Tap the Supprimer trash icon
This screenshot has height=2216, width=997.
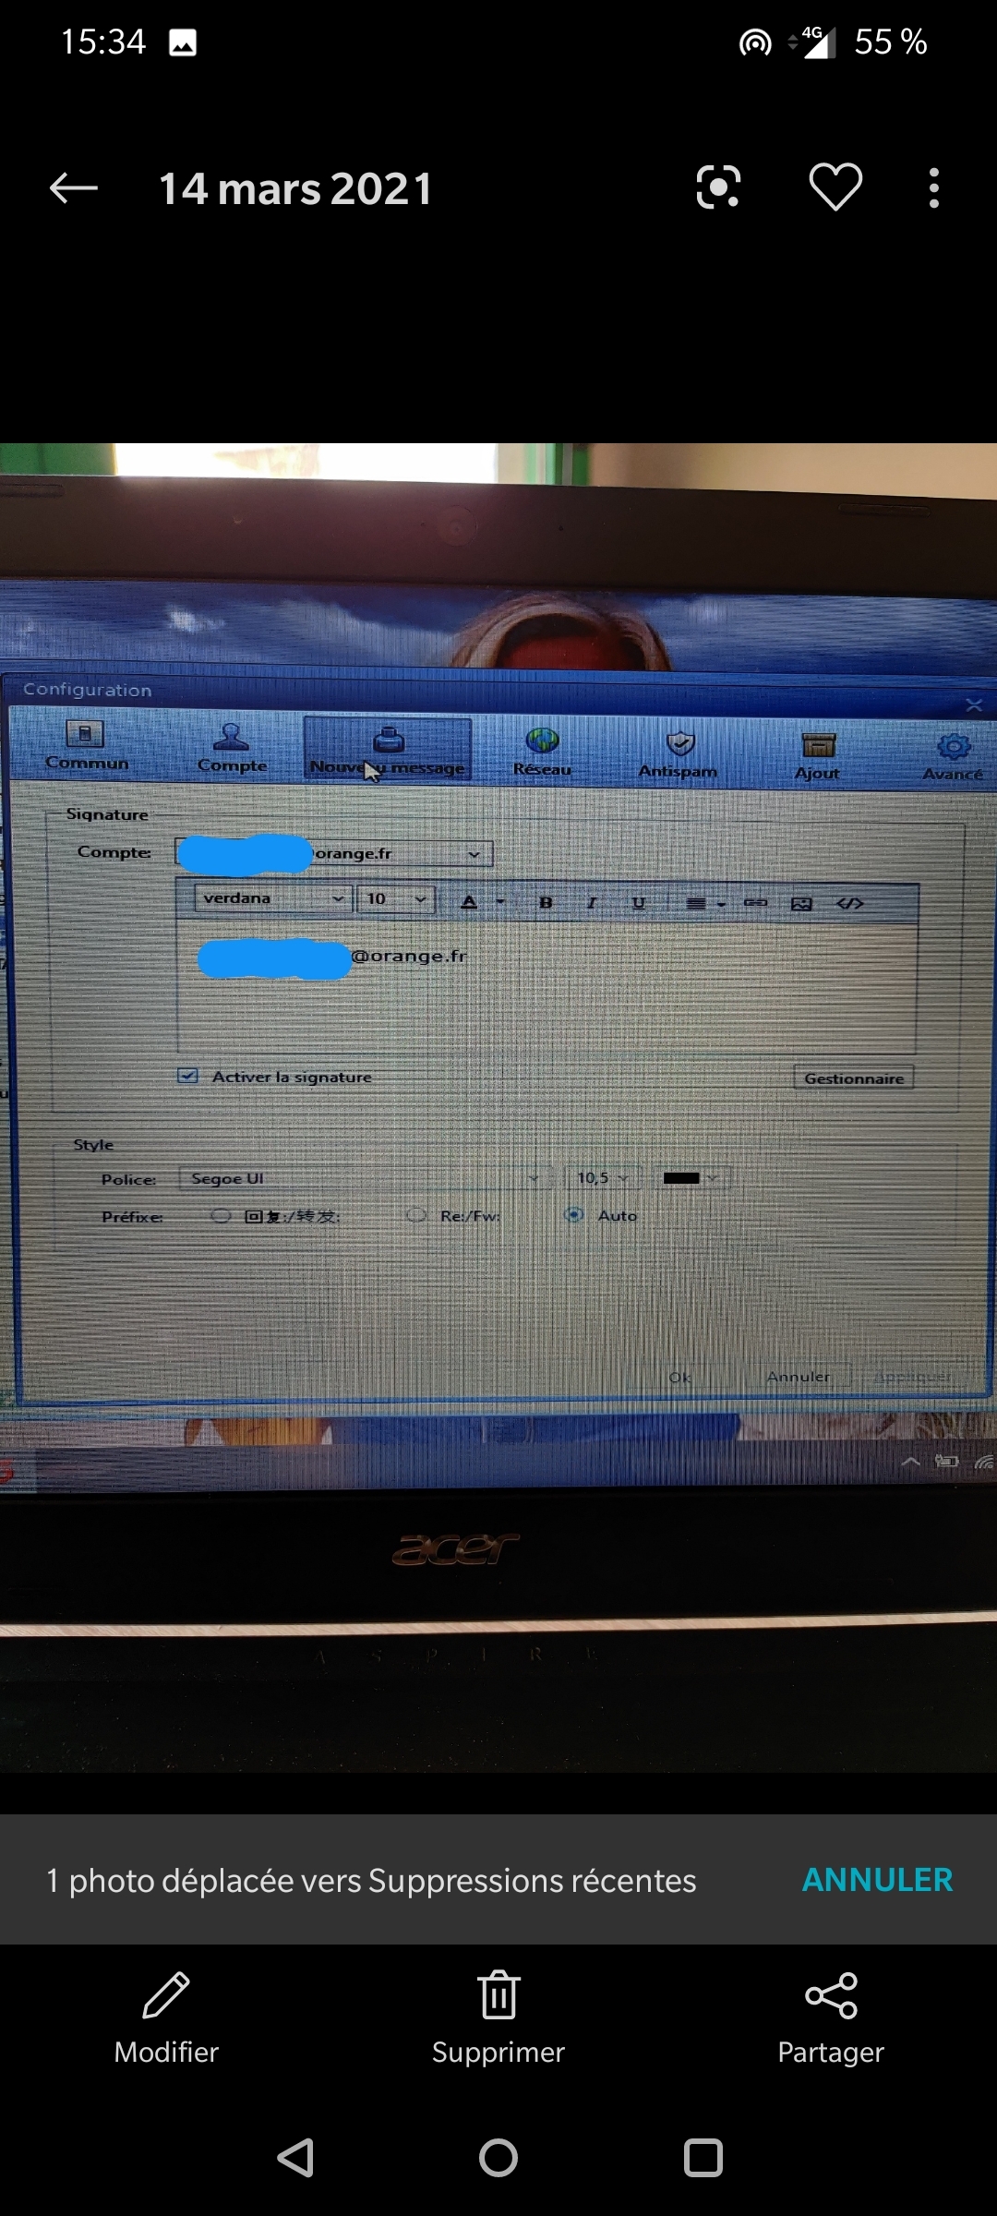[x=498, y=1994]
